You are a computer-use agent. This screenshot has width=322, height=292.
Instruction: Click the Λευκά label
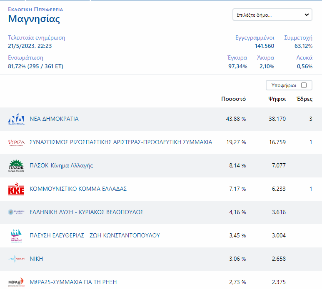[305, 58]
